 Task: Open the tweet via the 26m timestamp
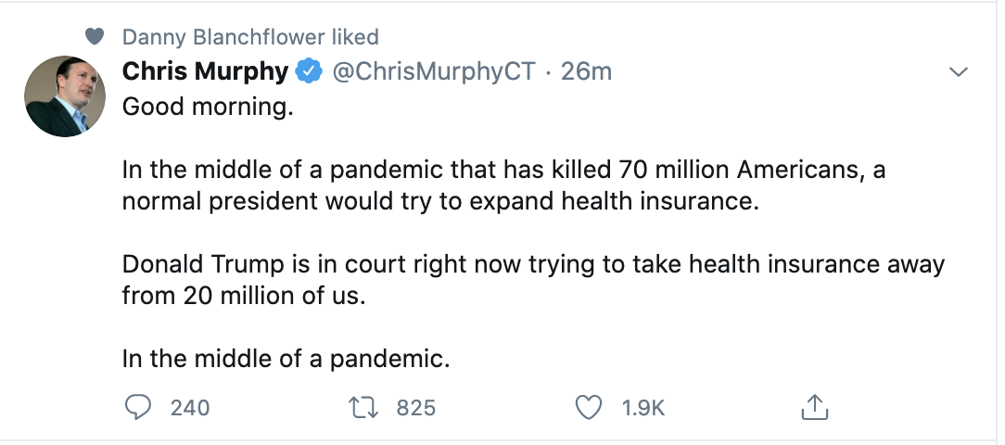pos(587,71)
